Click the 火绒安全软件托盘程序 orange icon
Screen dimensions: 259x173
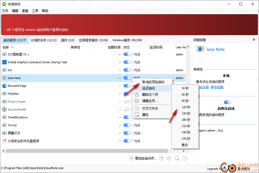click(4, 141)
